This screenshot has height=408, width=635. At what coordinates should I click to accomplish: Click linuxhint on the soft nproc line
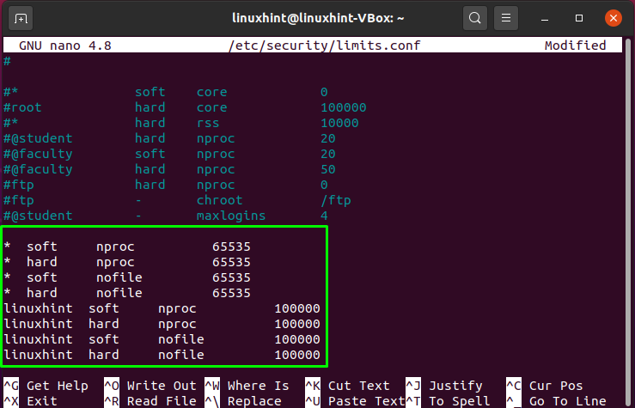[x=38, y=308]
